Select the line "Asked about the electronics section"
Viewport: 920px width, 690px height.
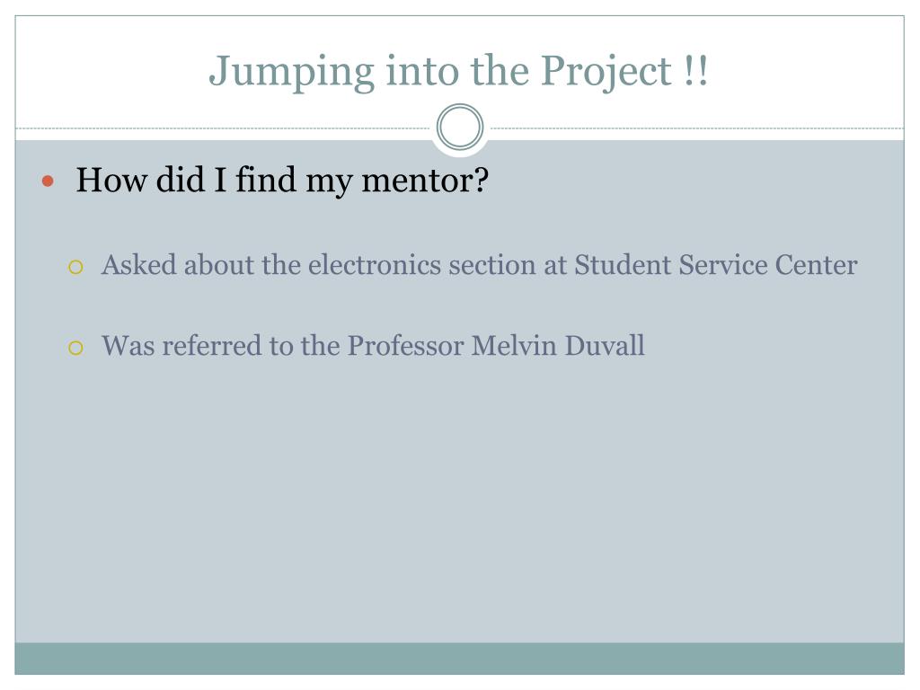coord(480,265)
